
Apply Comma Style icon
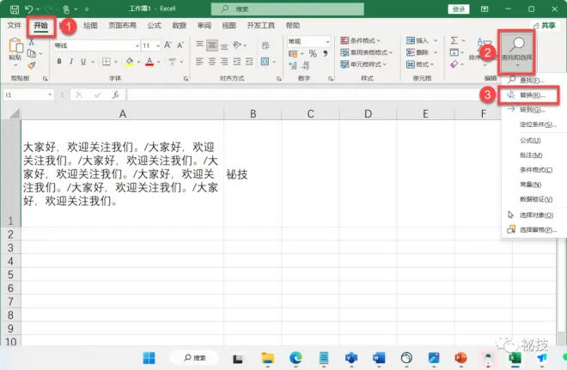click(326, 54)
